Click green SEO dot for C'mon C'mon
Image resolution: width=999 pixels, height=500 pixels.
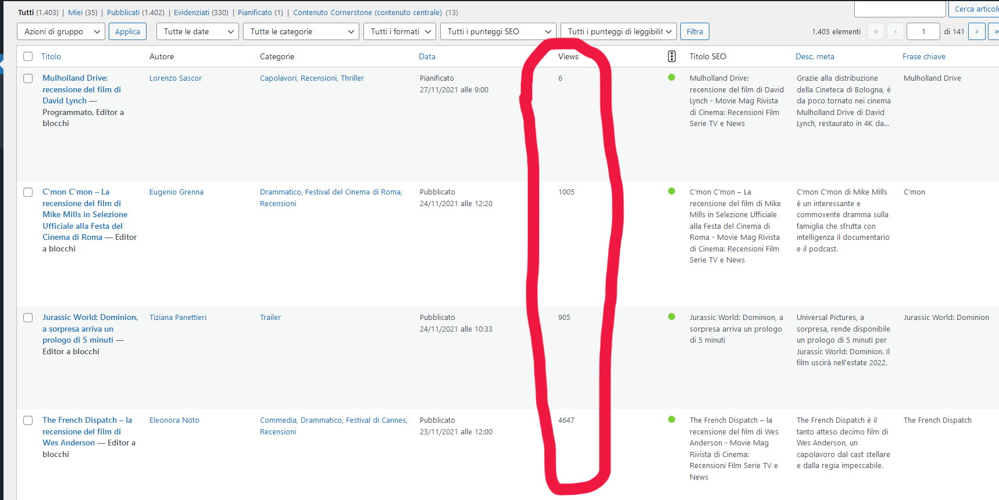tap(672, 191)
